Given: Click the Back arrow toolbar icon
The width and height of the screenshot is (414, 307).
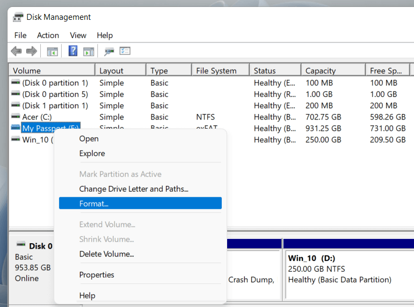Looking at the screenshot, I should click(16, 51).
